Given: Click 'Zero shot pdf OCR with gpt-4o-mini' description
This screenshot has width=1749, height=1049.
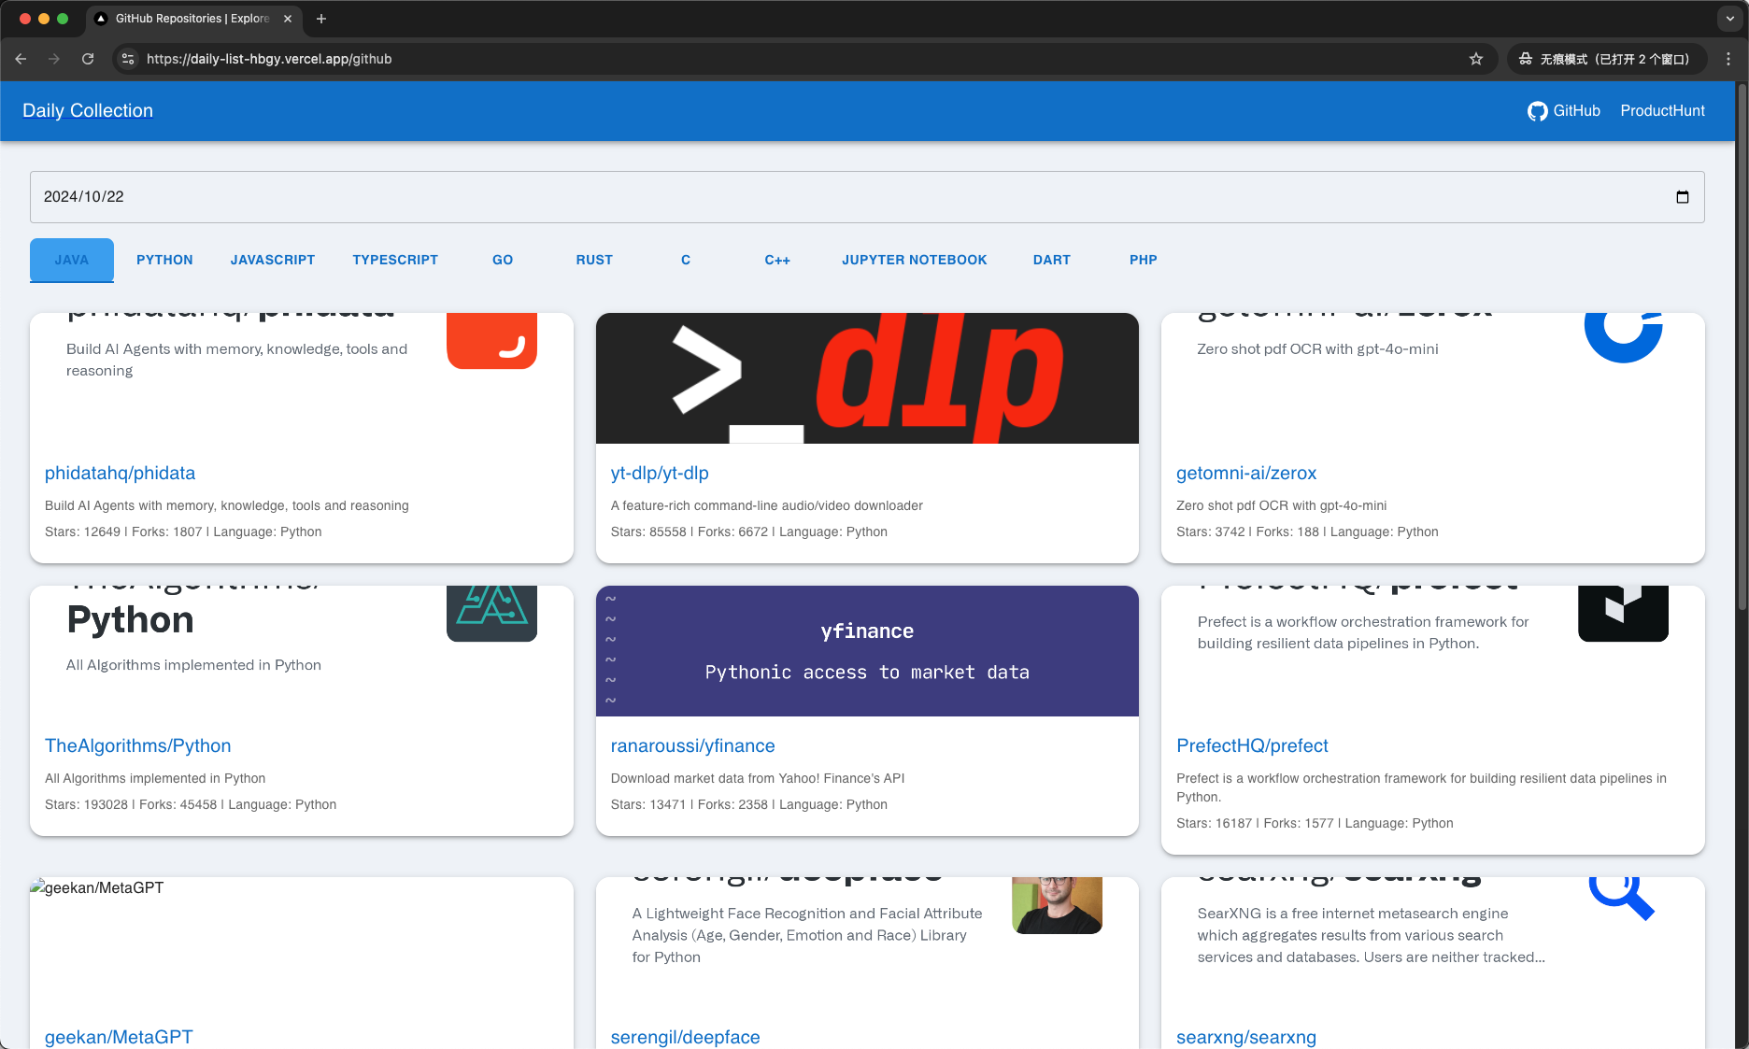Looking at the screenshot, I should [1281, 506].
